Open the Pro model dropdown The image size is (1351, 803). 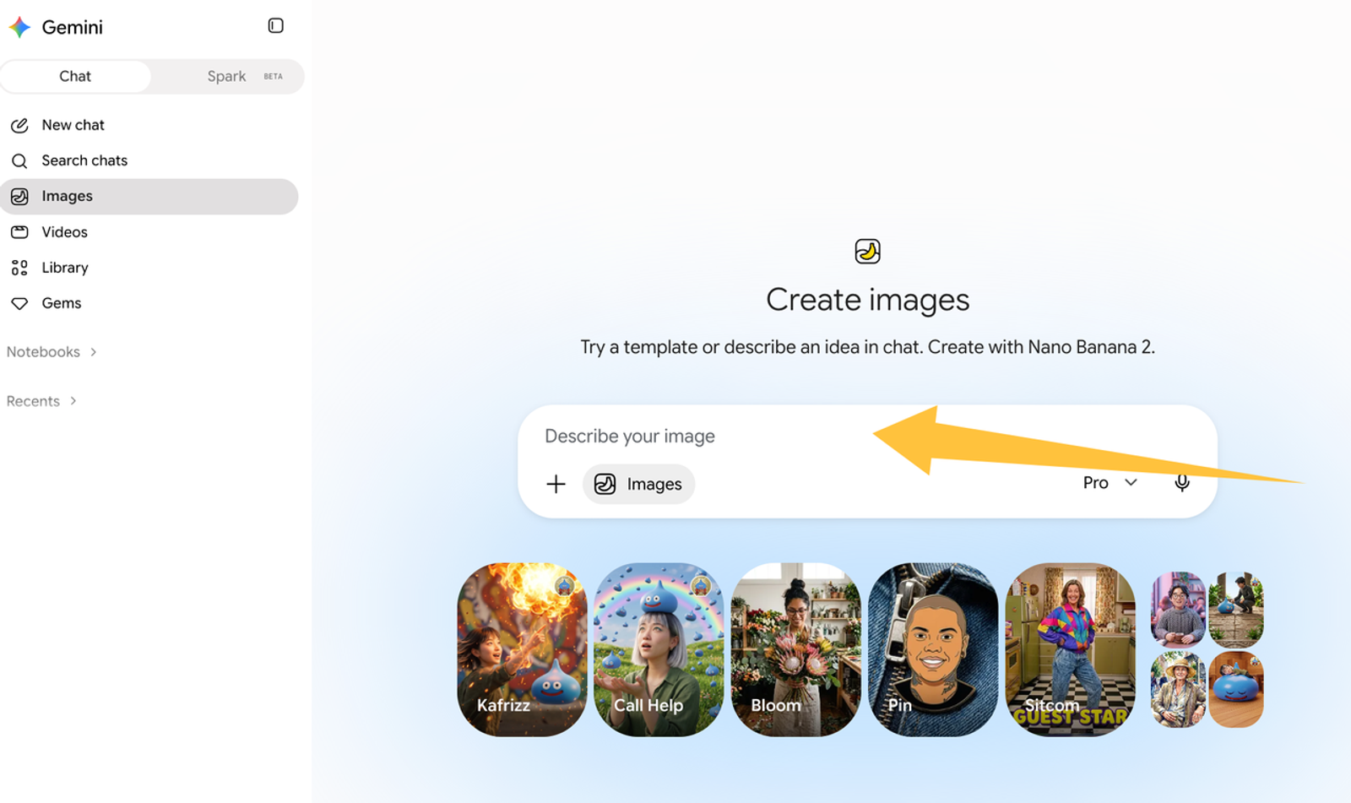coord(1110,483)
